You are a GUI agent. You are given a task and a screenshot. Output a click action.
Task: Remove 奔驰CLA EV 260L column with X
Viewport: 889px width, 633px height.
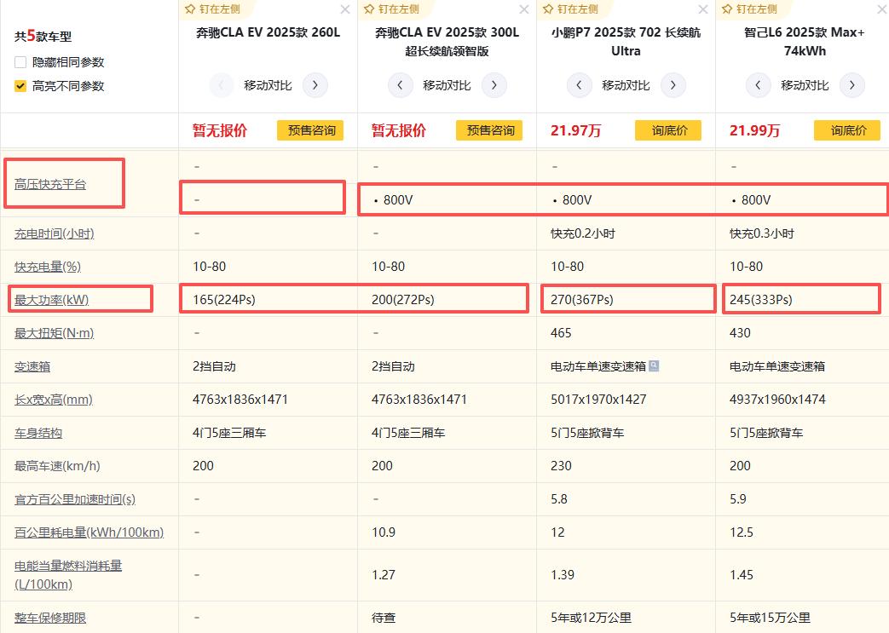[344, 9]
